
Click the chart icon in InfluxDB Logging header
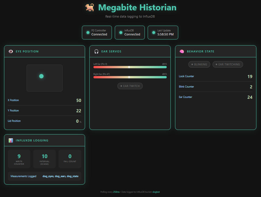click(x=11, y=141)
